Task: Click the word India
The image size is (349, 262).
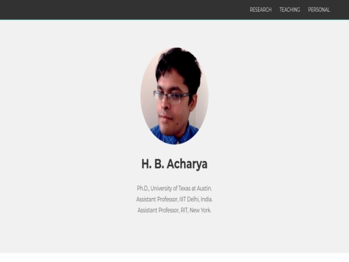Action: coord(207,199)
